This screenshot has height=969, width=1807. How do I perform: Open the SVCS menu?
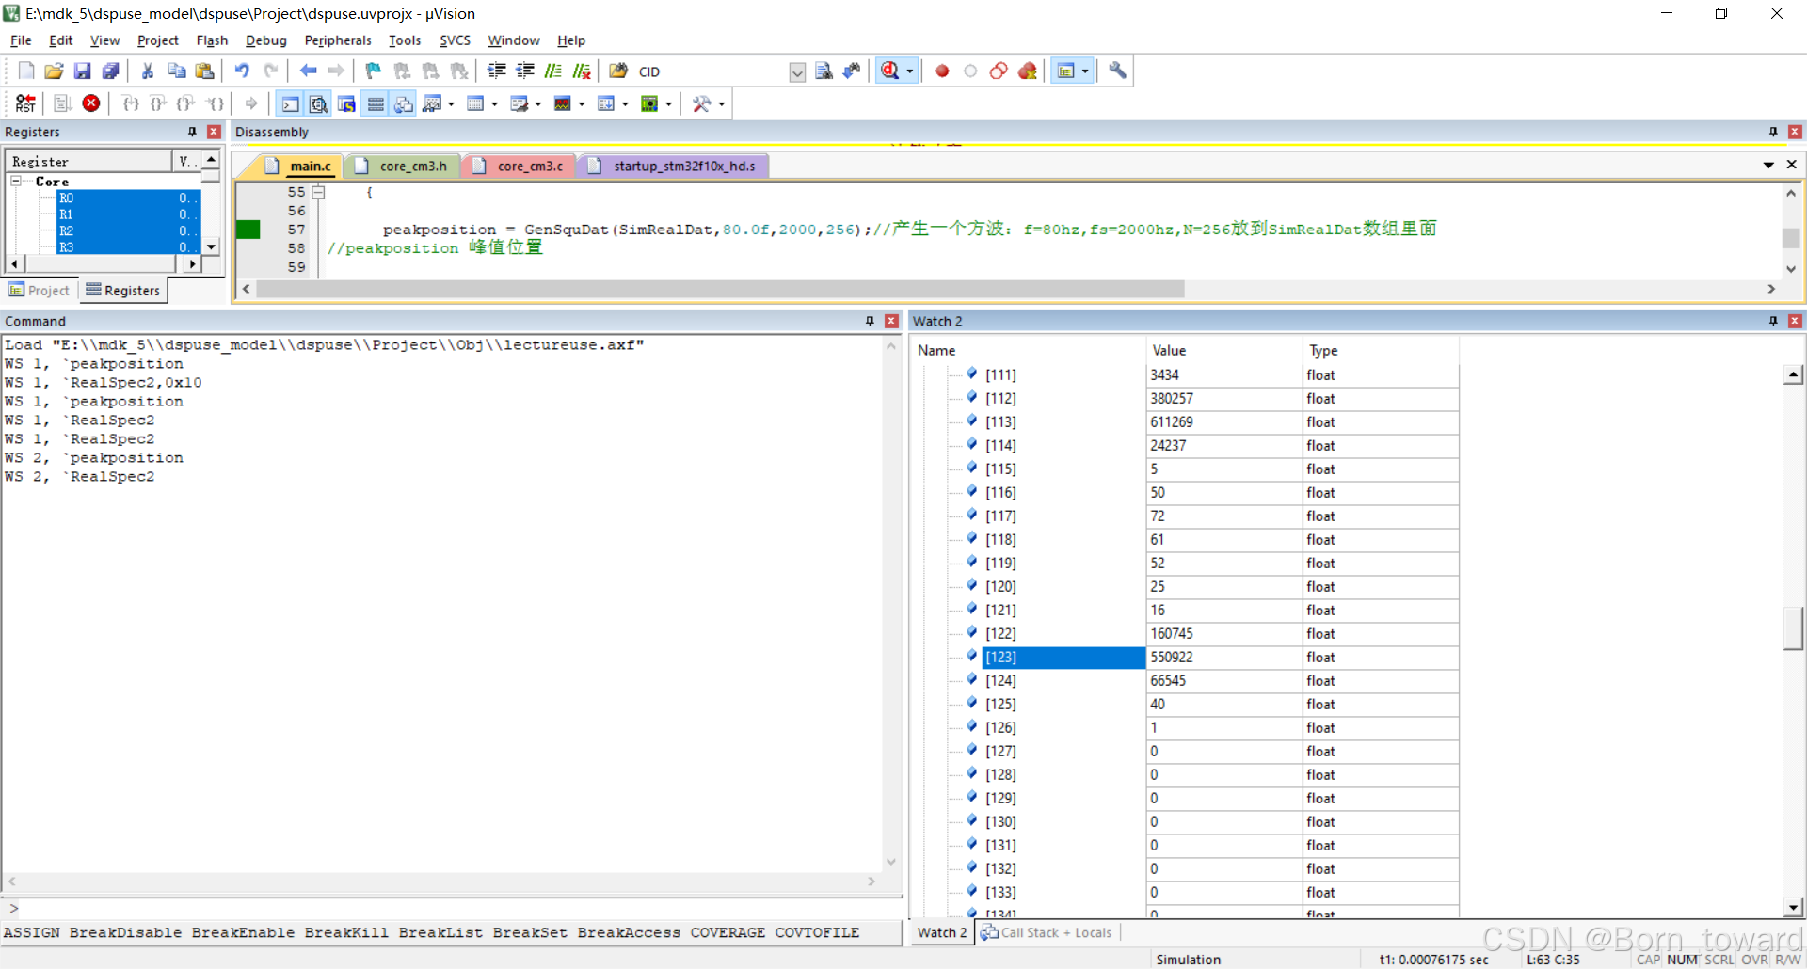pyautogui.click(x=455, y=40)
